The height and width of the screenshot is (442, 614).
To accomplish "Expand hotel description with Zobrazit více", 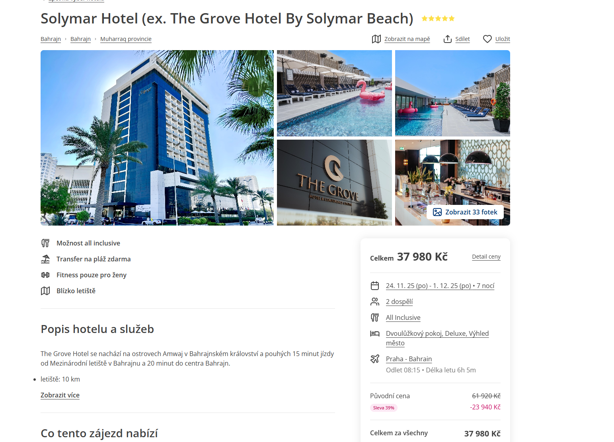I will 60,395.
